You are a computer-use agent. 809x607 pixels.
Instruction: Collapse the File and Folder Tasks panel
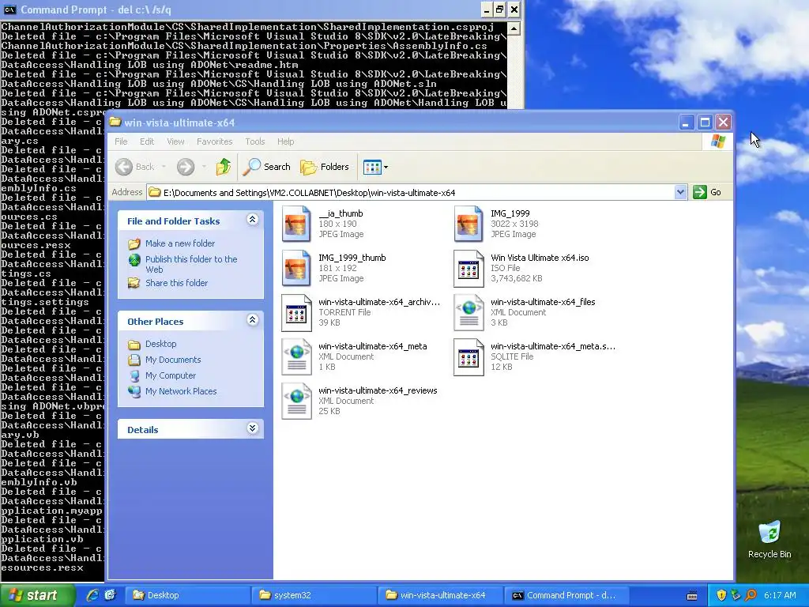pos(252,220)
